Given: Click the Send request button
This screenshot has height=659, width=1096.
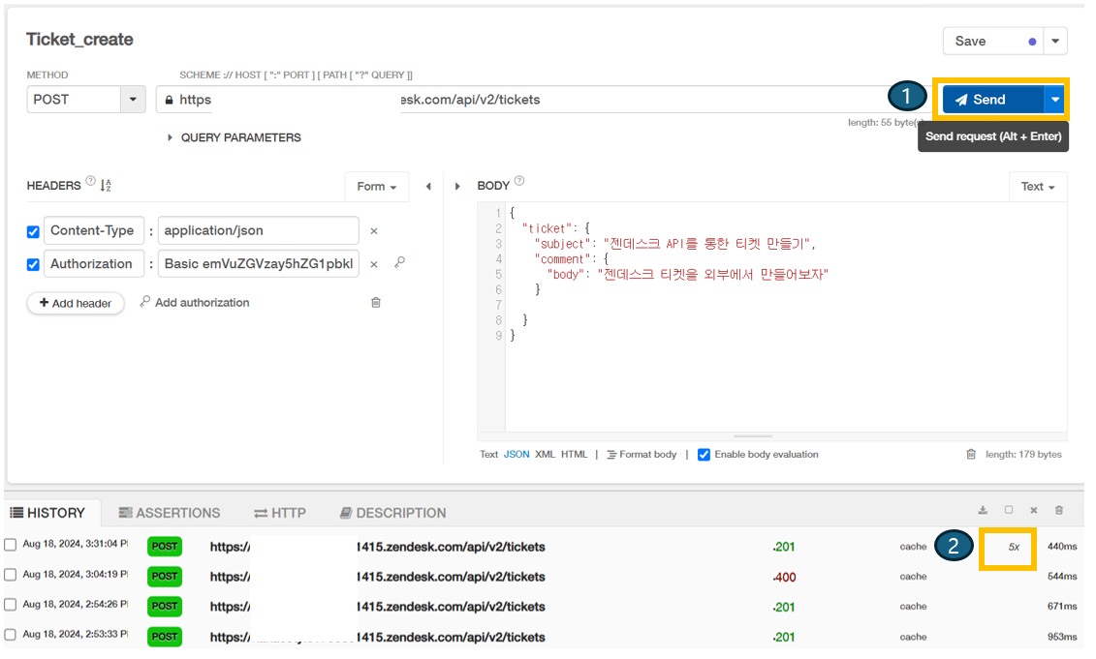Looking at the screenshot, I should click(x=992, y=100).
